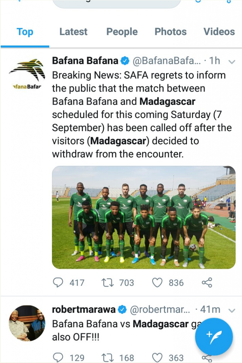Select the Top results tab
The height and width of the screenshot is (363, 242).
25,32
